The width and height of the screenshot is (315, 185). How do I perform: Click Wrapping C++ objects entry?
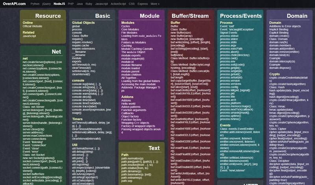(x=135, y=123)
